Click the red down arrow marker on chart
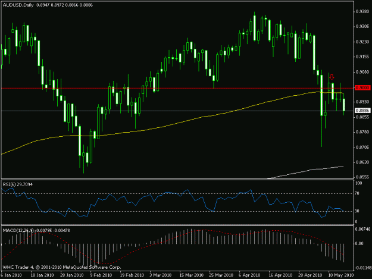The image size is (372, 279). click(332, 77)
